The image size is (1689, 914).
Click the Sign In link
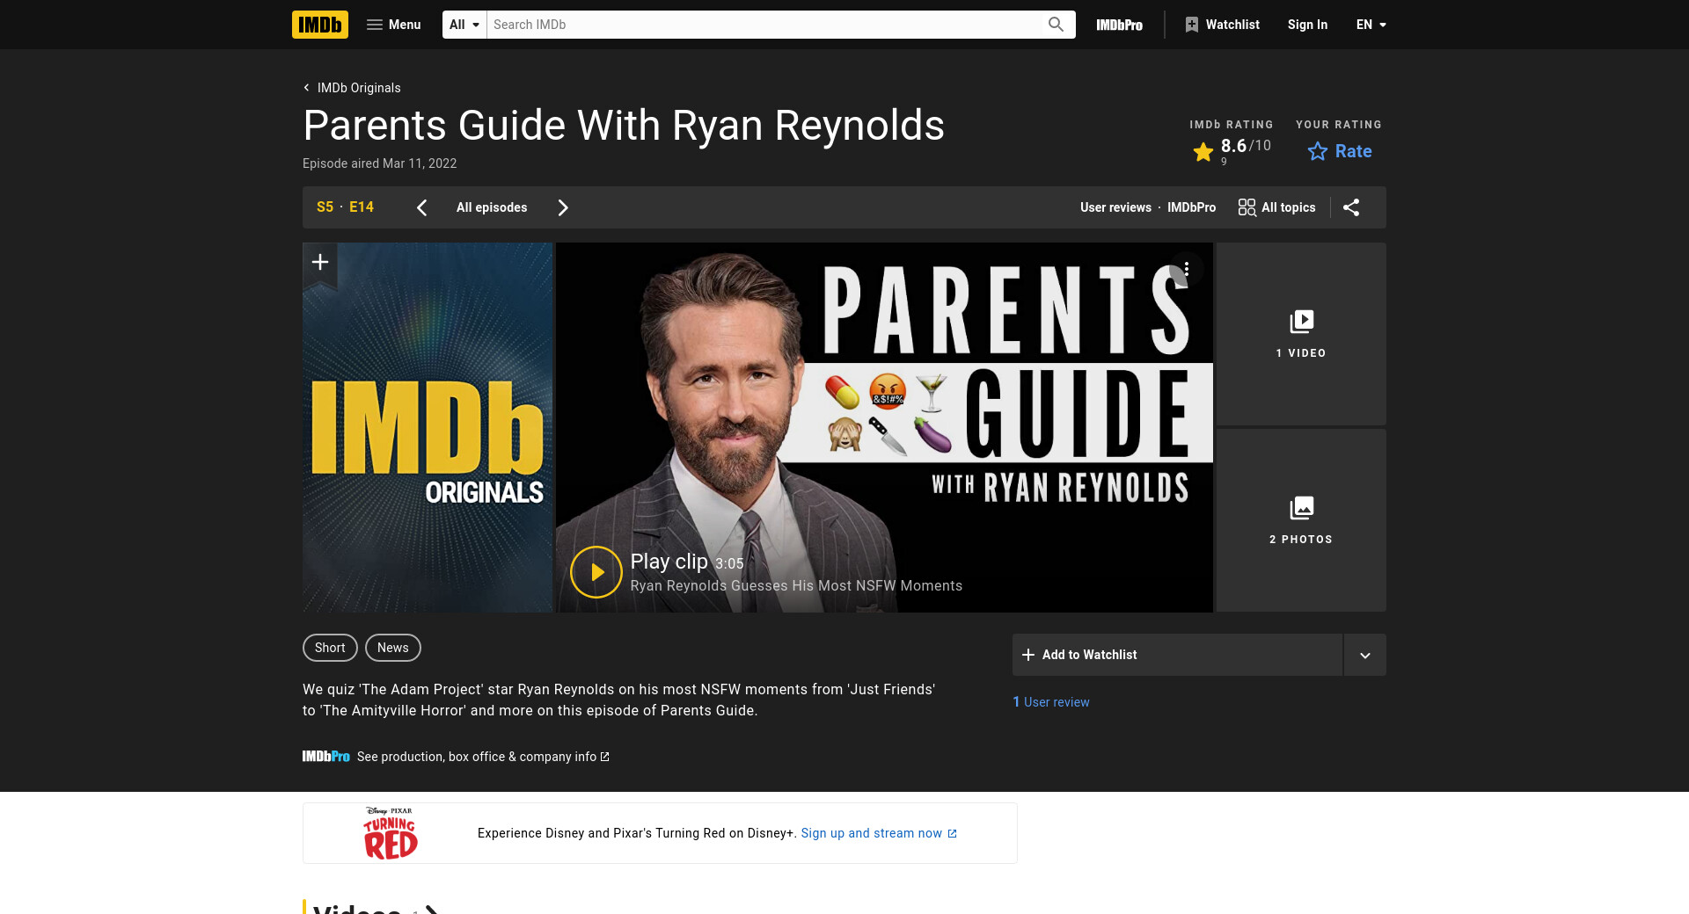pyautogui.click(x=1307, y=25)
